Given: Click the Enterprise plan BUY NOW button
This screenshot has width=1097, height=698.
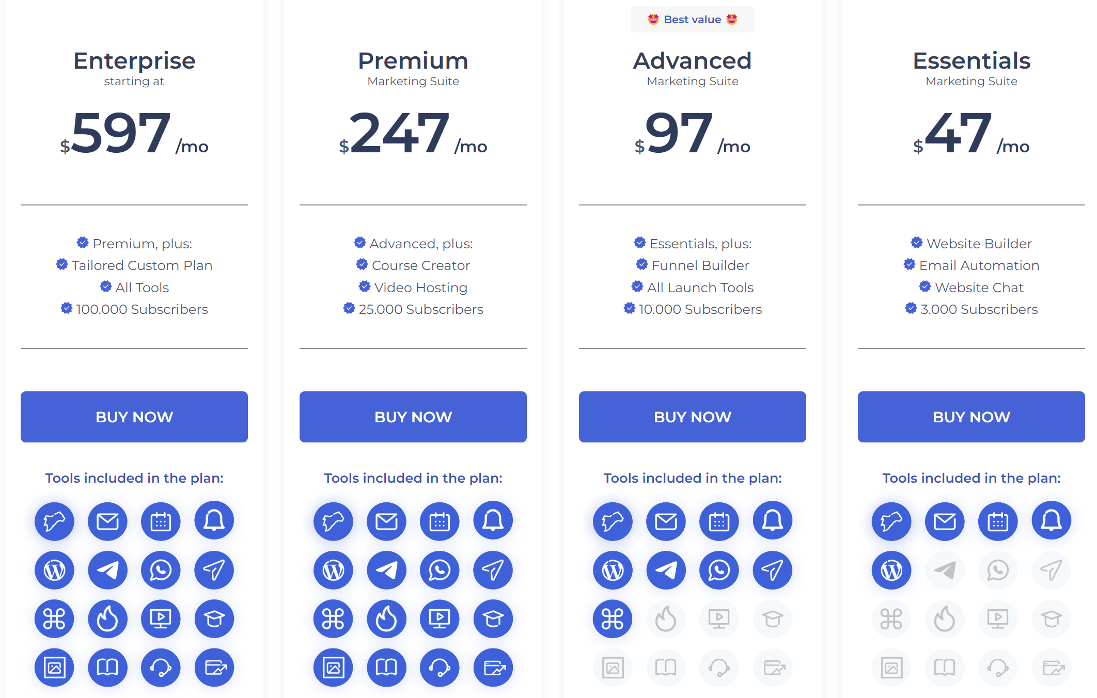Looking at the screenshot, I should pos(134,417).
